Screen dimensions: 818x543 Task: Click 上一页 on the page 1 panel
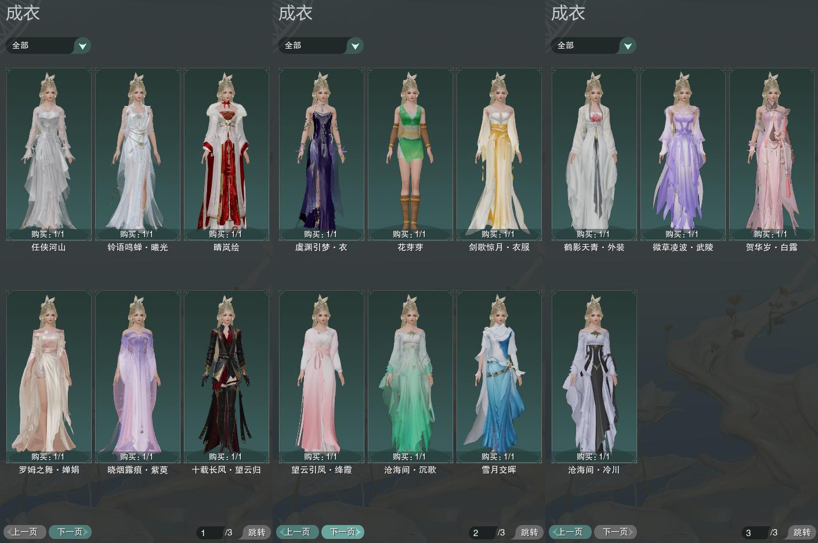[25, 531]
